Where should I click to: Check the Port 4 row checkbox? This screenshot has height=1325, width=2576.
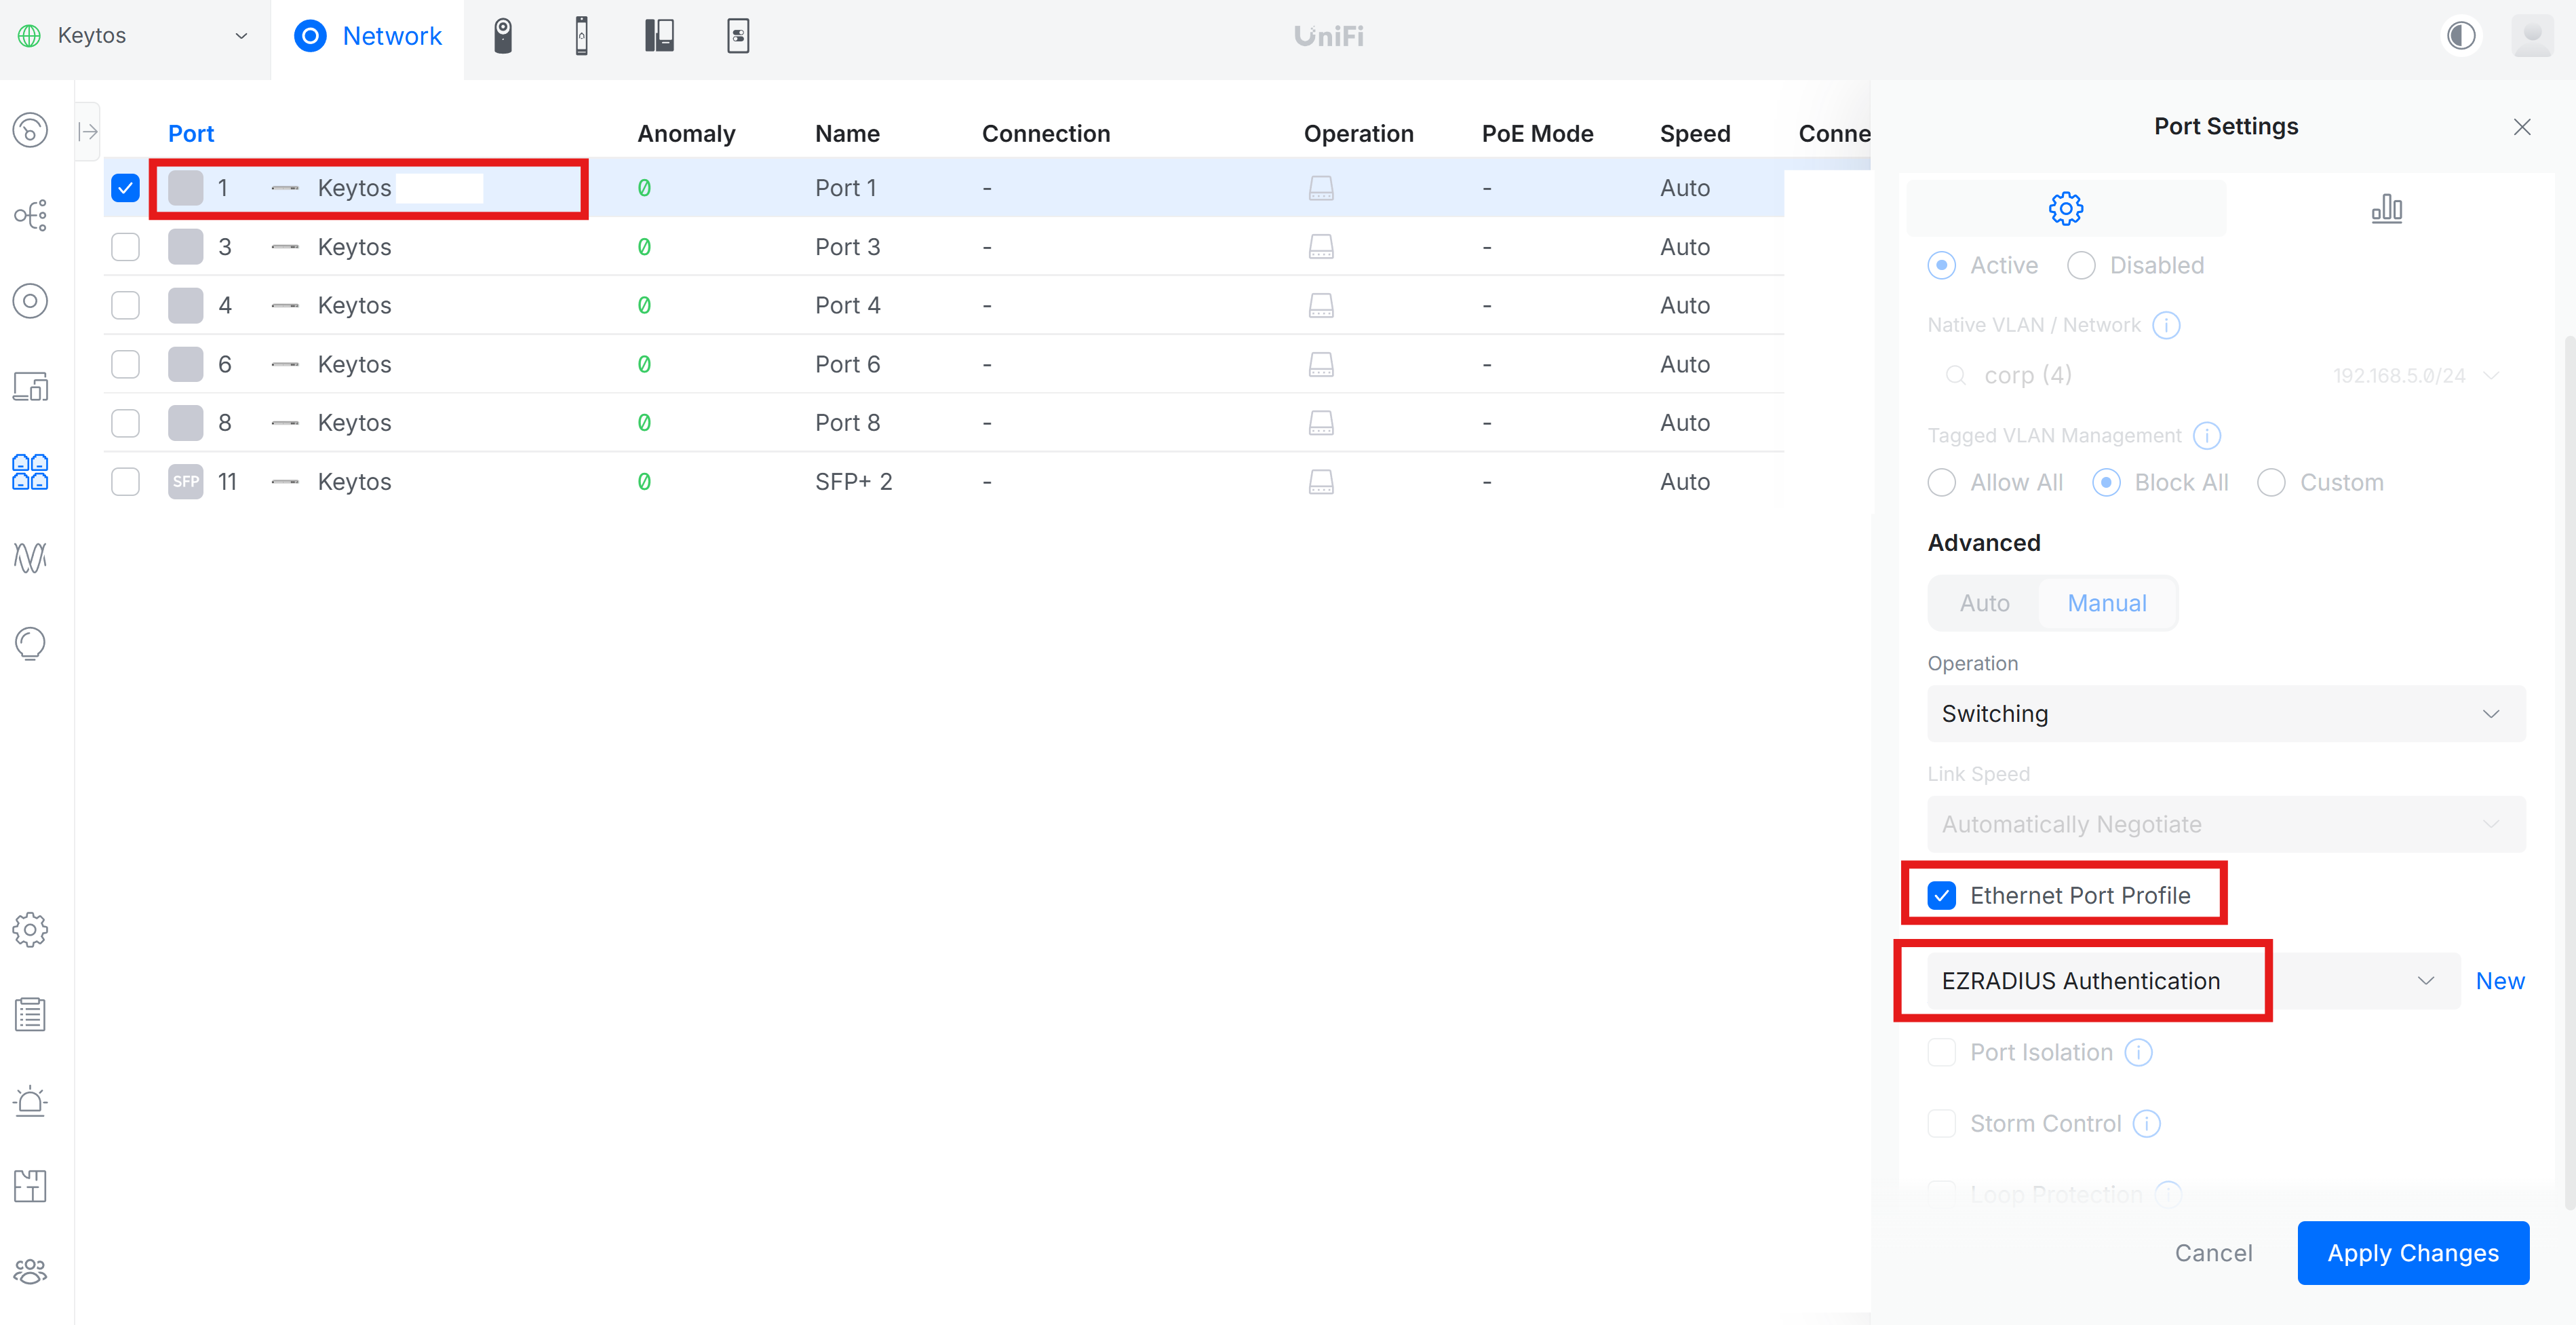tap(125, 305)
